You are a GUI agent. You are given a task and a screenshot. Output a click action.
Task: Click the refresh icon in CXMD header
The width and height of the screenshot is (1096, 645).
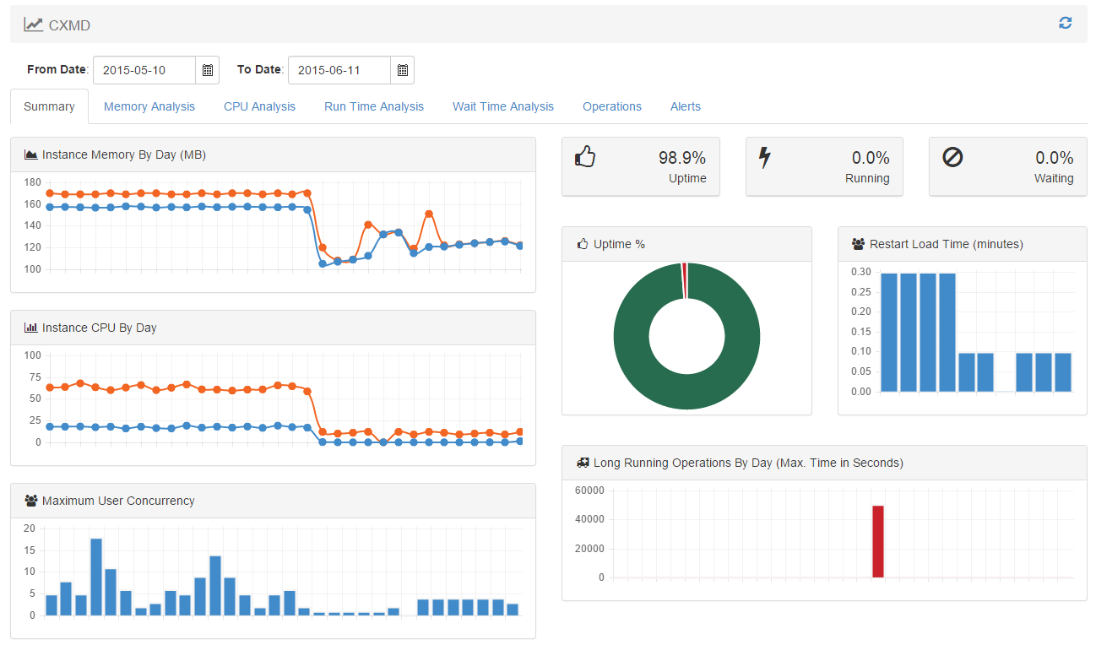pyautogui.click(x=1065, y=24)
